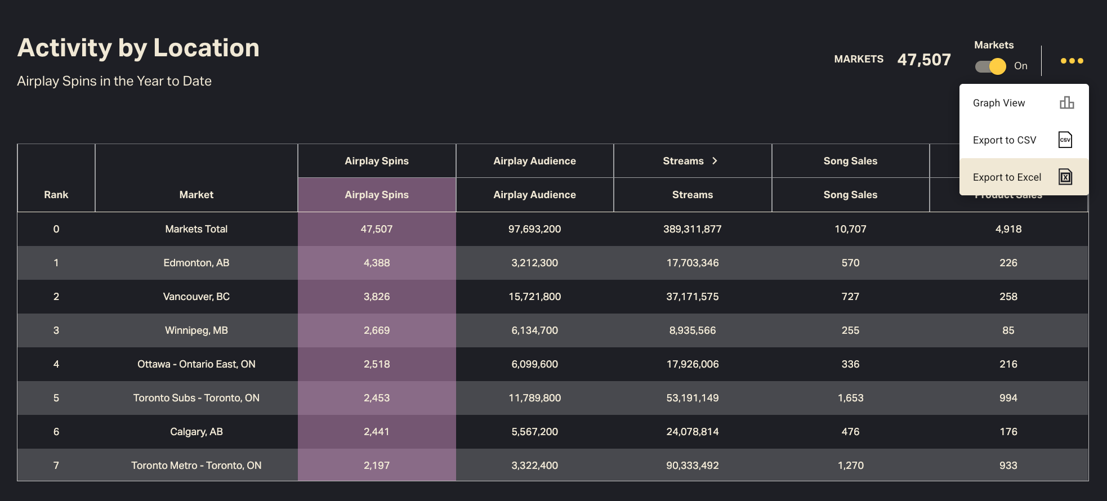Click the Excel file icon

coord(1065,177)
